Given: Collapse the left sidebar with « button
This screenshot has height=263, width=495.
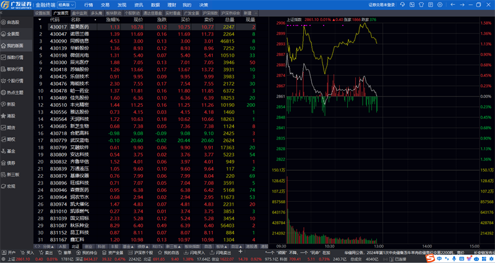Looking at the screenshot, I should point(1,13).
